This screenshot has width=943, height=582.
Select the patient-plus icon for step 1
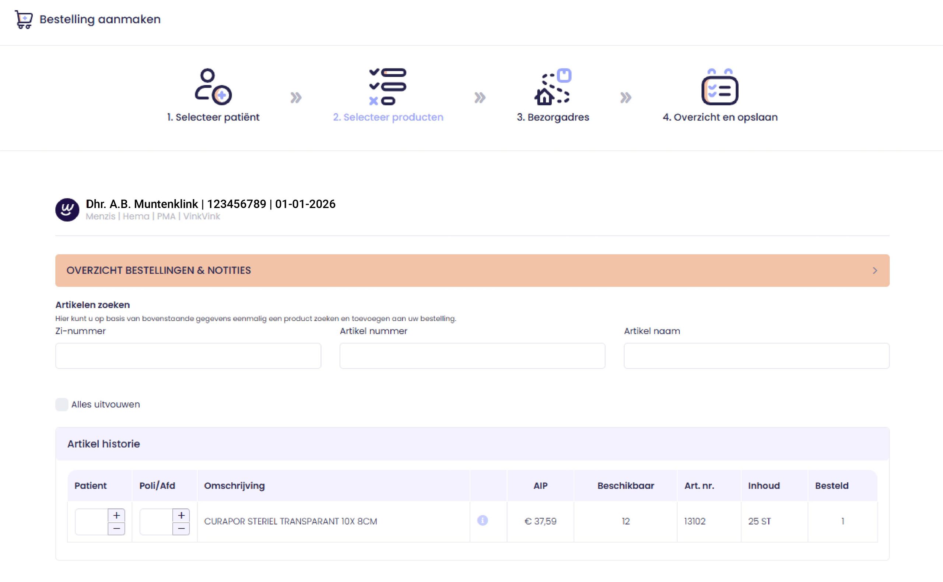click(213, 87)
